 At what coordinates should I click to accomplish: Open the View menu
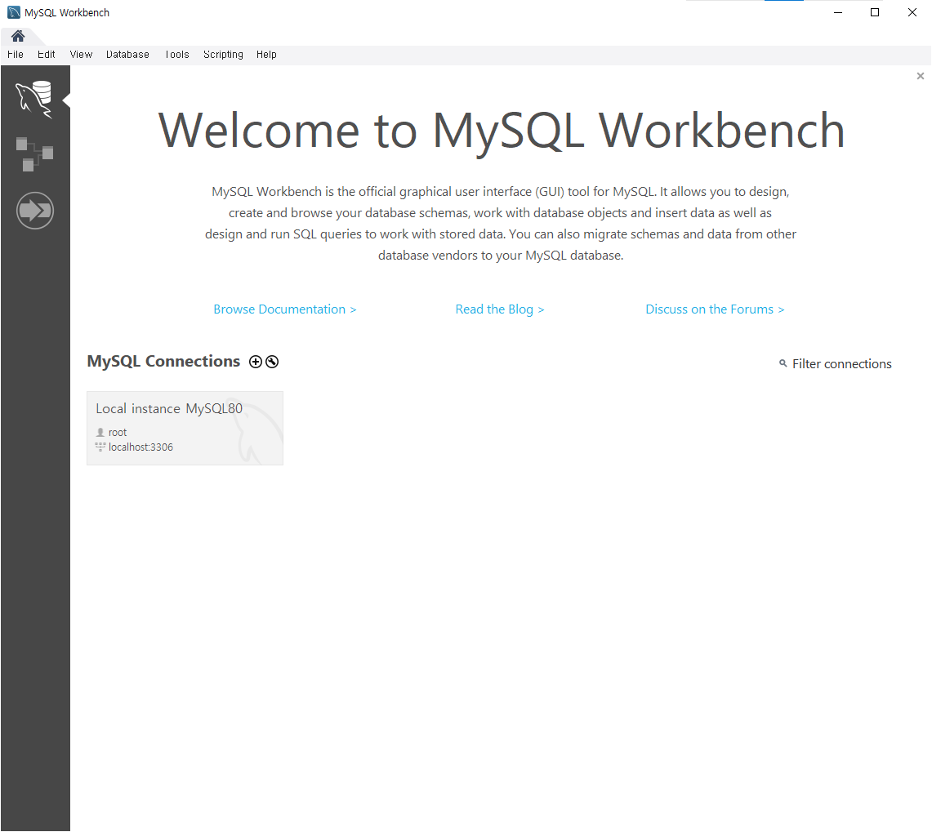[x=81, y=55]
